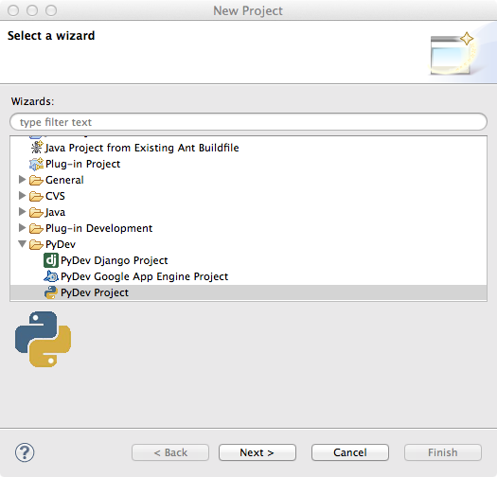Click the Java folder icon
Viewport: 497px width, 477px height.
click(36, 212)
